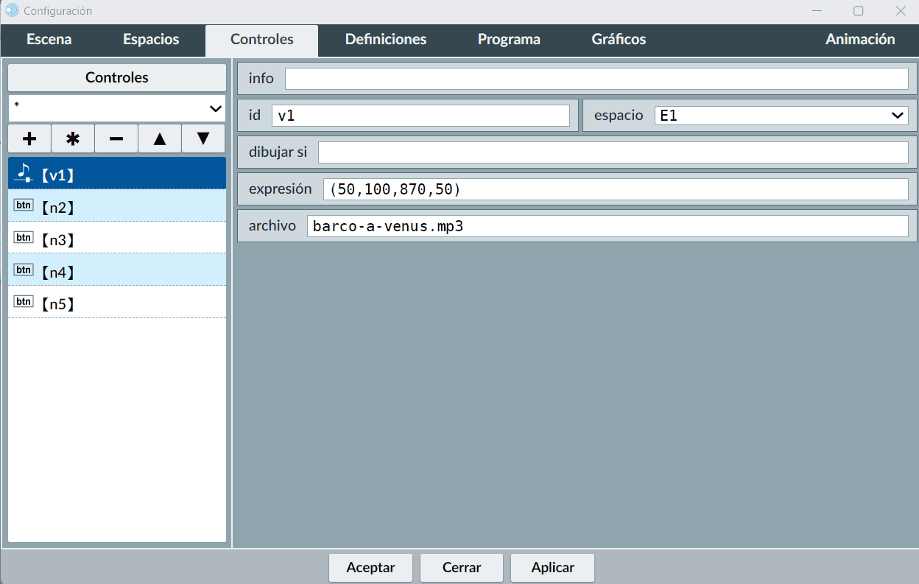This screenshot has height=584, width=919.
Task: Switch to the Escena tab
Action: click(49, 40)
